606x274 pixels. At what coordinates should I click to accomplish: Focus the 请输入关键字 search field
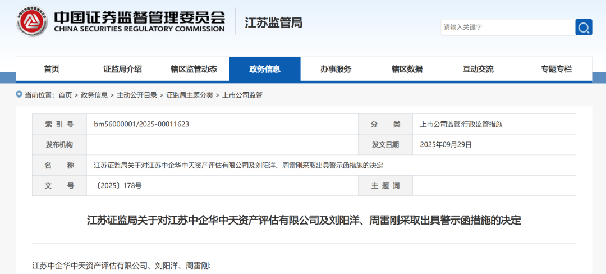(x=508, y=27)
